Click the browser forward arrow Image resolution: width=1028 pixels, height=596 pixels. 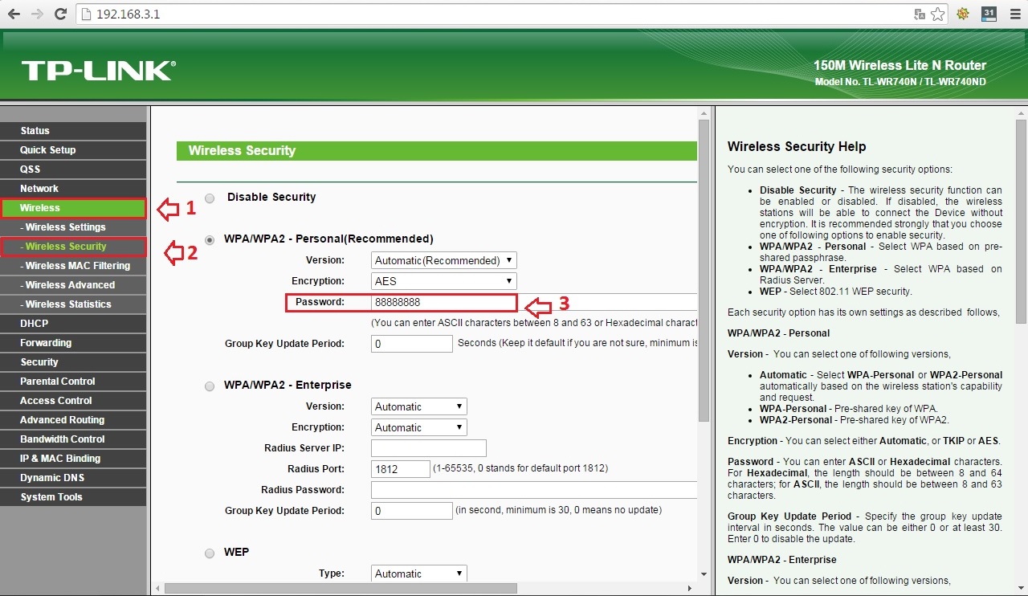[37, 14]
